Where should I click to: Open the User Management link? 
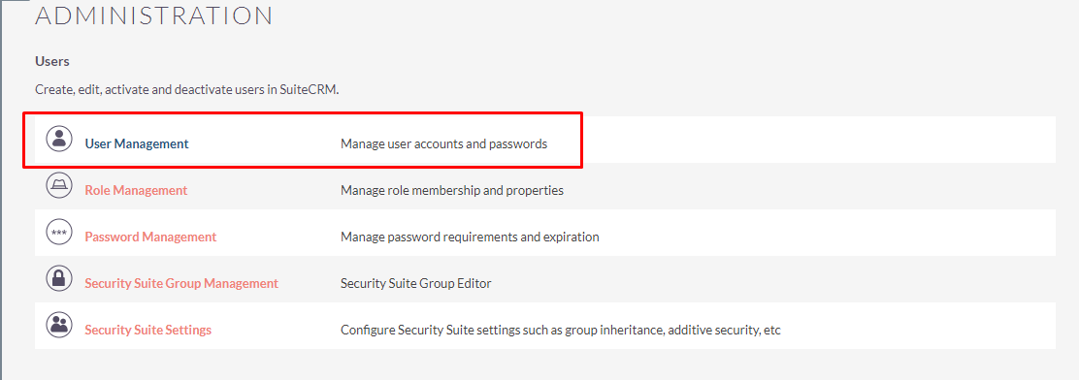coord(136,143)
